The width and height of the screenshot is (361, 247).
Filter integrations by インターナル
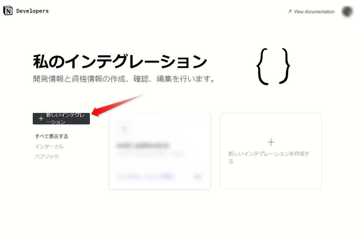point(49,146)
